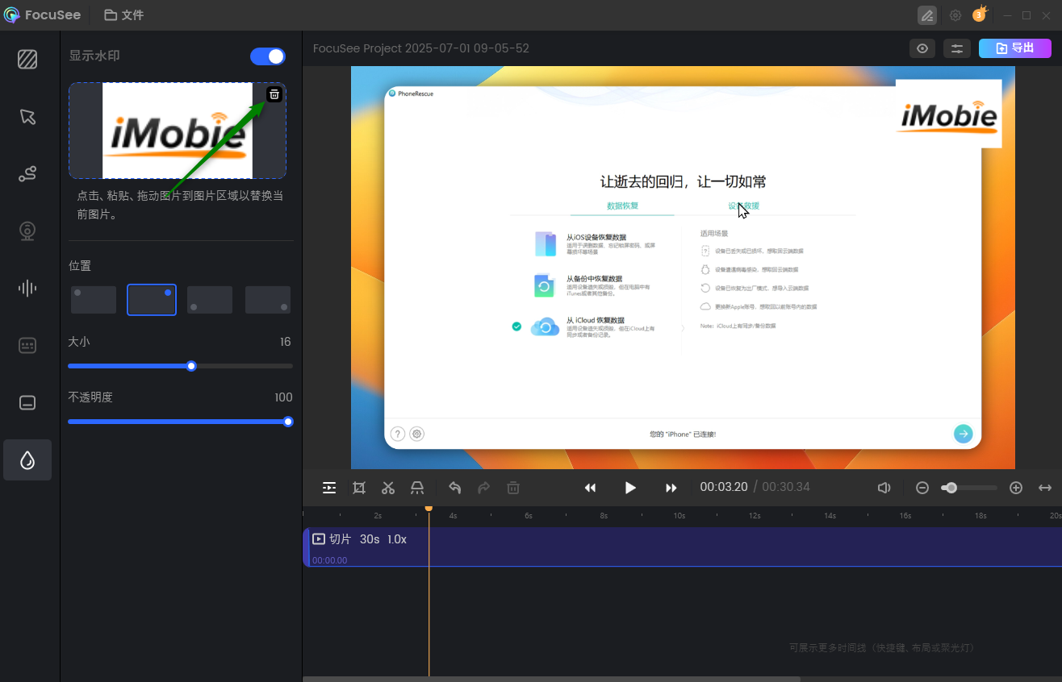Image resolution: width=1062 pixels, height=682 pixels.
Task: Open settings gear in title bar
Action: 955,15
